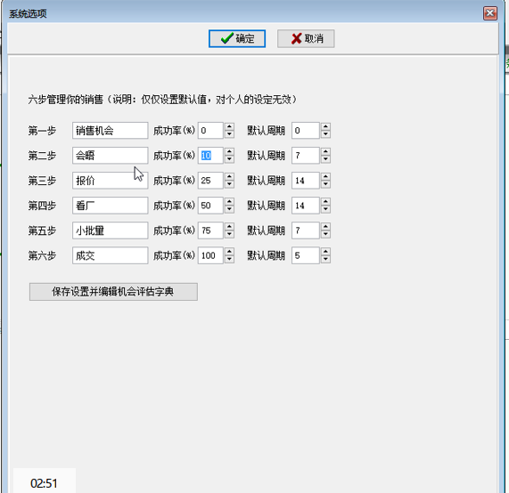Increase 第二步 成功率 with up arrow
The width and height of the screenshot is (509, 493).
[229, 151]
